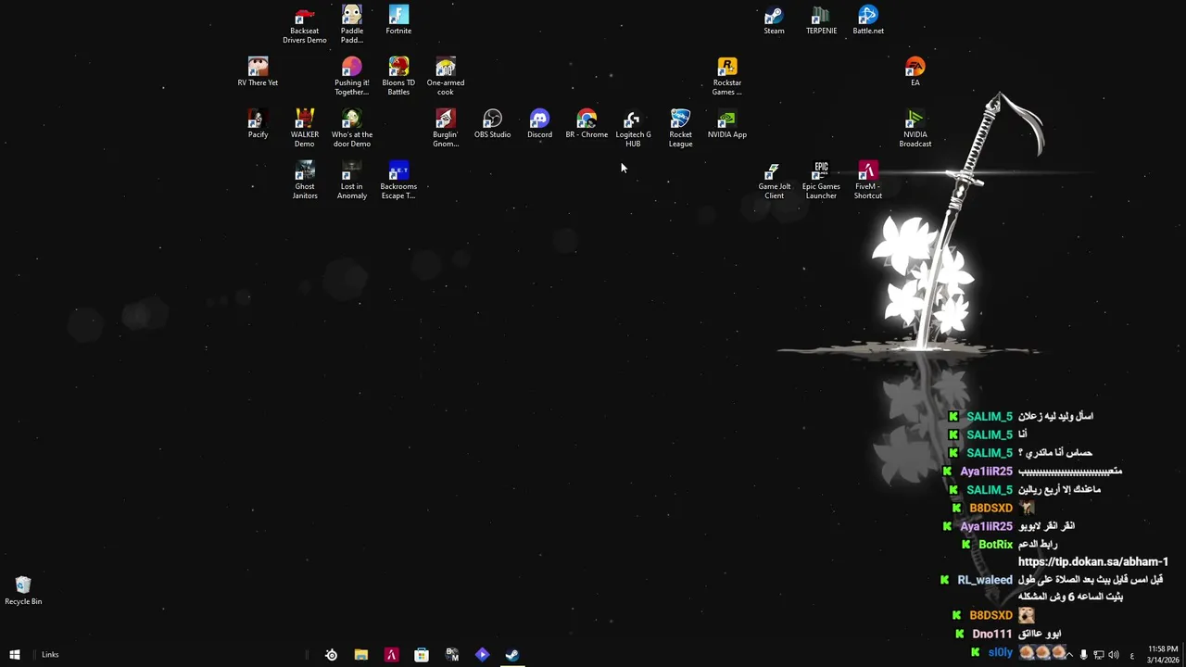This screenshot has height=667, width=1186.
Task: Launch Discord from the desktop
Action: pyautogui.click(x=539, y=124)
